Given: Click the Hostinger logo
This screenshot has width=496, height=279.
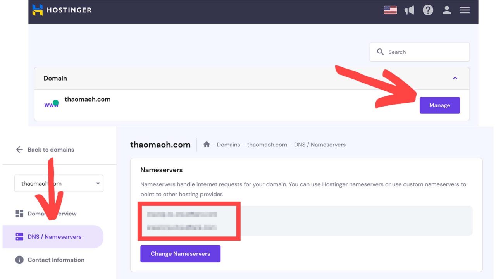Looking at the screenshot, I should pos(61,10).
